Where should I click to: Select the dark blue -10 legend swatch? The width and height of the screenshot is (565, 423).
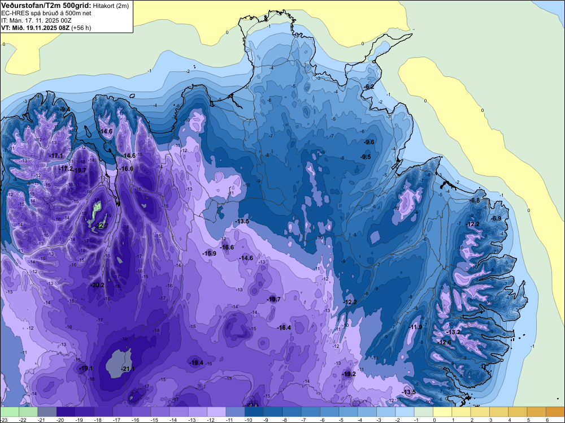[x=254, y=412]
